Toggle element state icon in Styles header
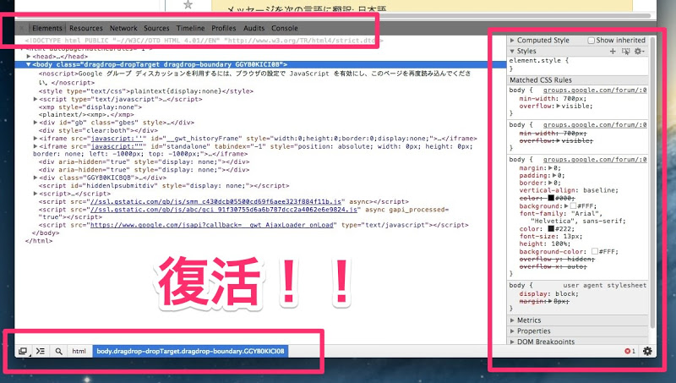Image resolution: width=676 pixels, height=383 pixels. (x=625, y=51)
